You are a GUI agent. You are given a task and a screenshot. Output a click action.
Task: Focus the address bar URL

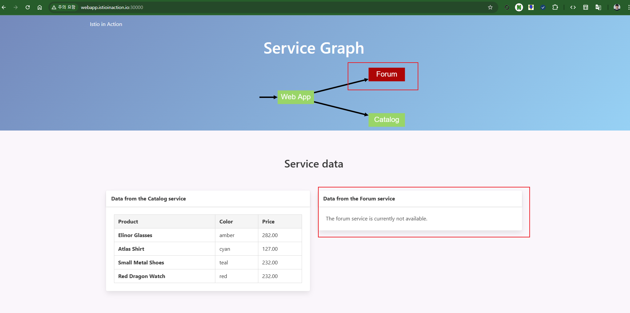(x=112, y=7)
